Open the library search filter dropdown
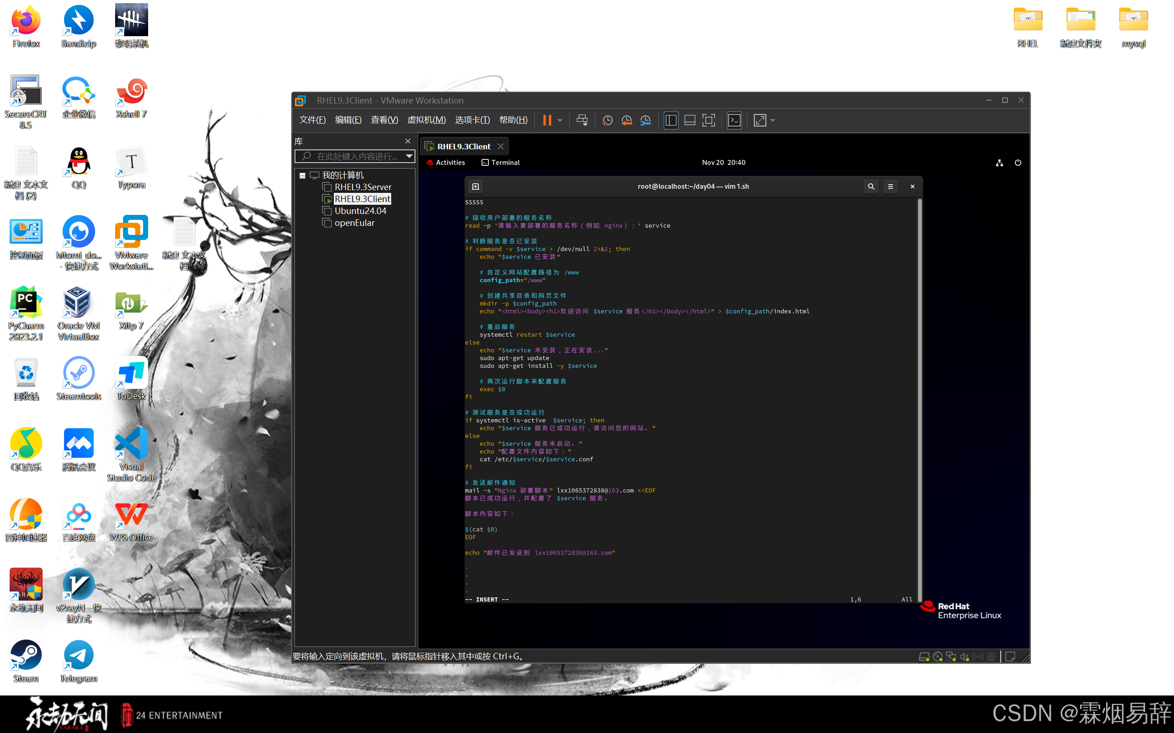This screenshot has width=1174, height=733. coord(409,156)
